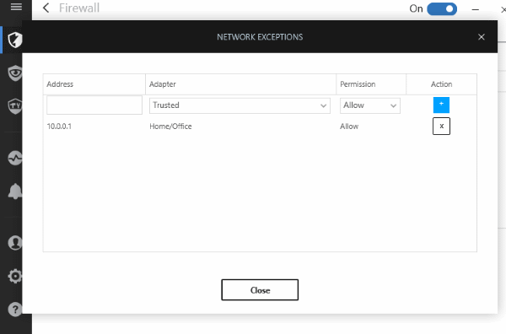The image size is (506, 334).
Task: Open the Help question mark icon
Action: pos(15,310)
